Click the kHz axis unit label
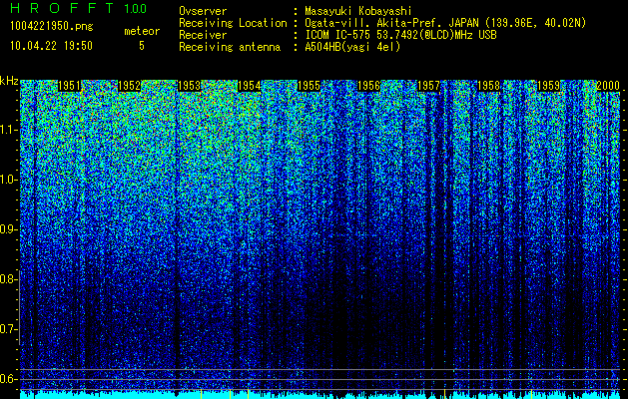628x399 pixels. 9,81
